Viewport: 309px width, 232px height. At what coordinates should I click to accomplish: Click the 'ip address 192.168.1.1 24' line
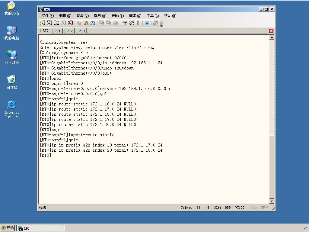101,63
